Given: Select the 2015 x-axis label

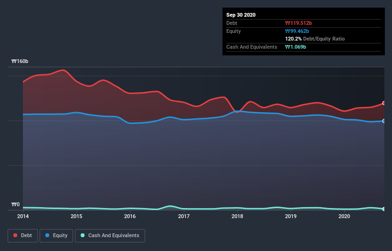Looking at the screenshot, I should coord(76,216).
